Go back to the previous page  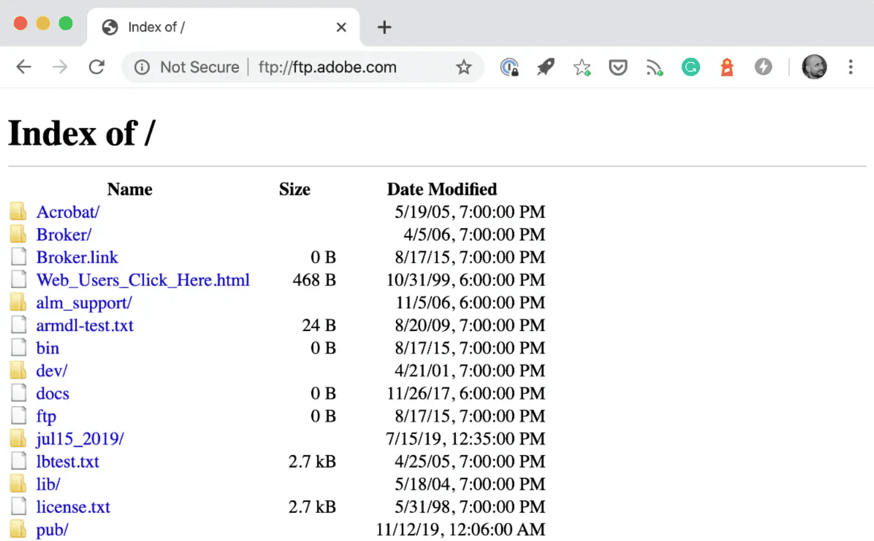coord(23,67)
